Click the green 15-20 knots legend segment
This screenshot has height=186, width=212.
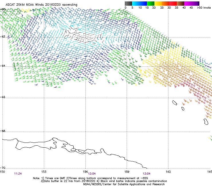pos(151,3)
